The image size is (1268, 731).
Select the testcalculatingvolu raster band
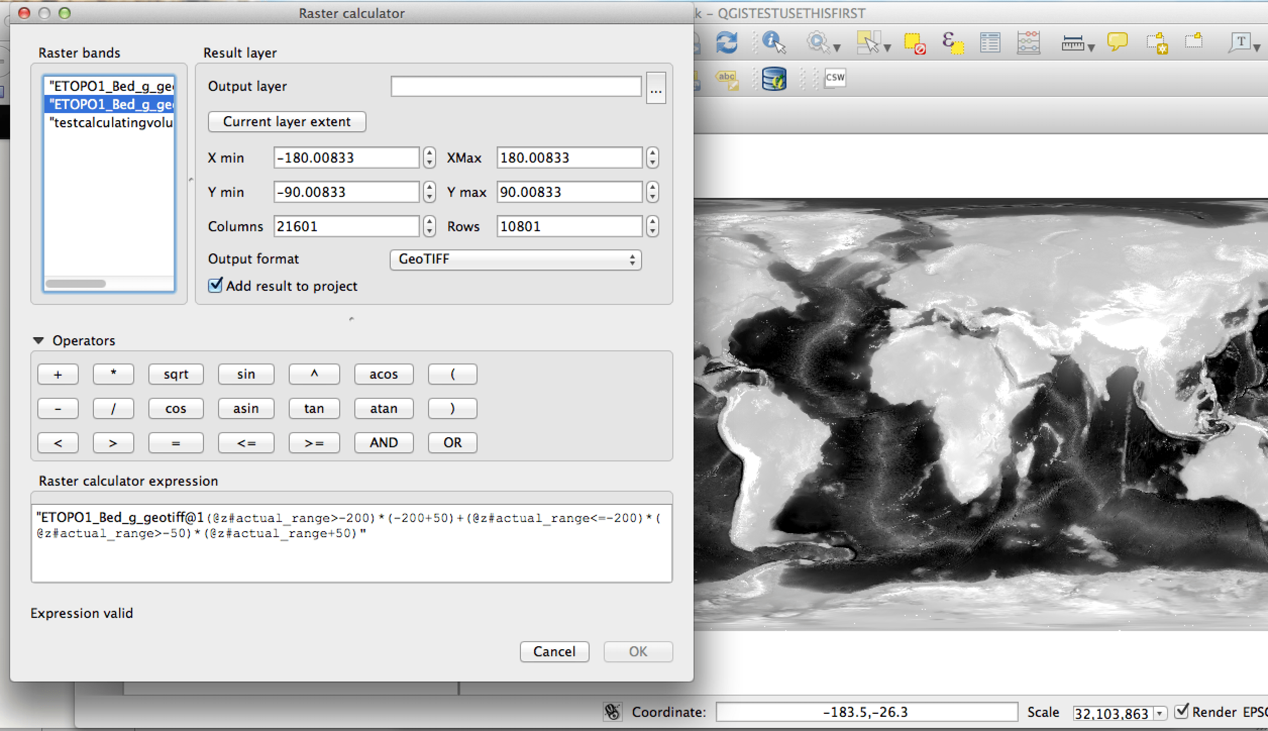(x=109, y=123)
